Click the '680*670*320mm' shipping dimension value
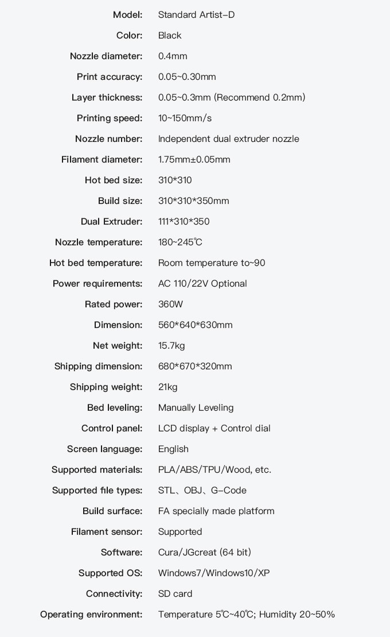Viewport: 390px width, 637px height. (195, 366)
